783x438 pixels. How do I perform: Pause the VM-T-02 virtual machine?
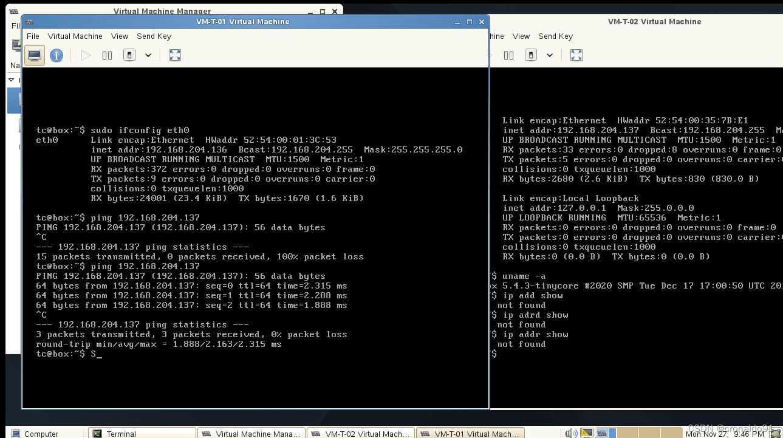509,55
